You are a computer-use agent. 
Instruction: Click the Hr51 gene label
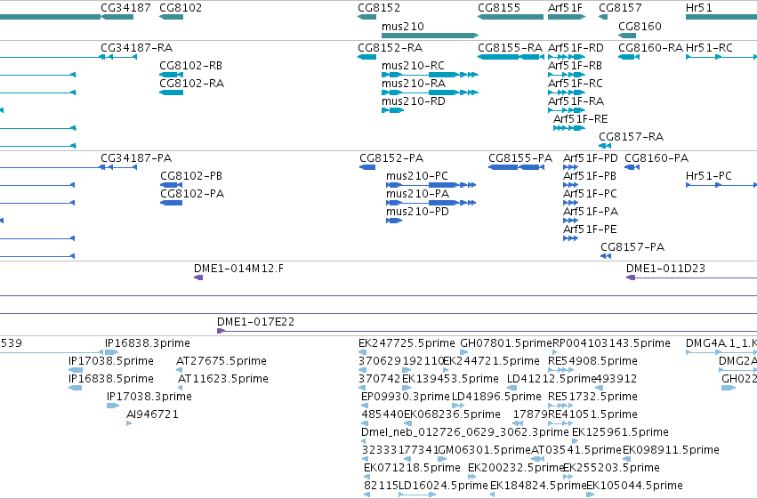click(x=699, y=8)
